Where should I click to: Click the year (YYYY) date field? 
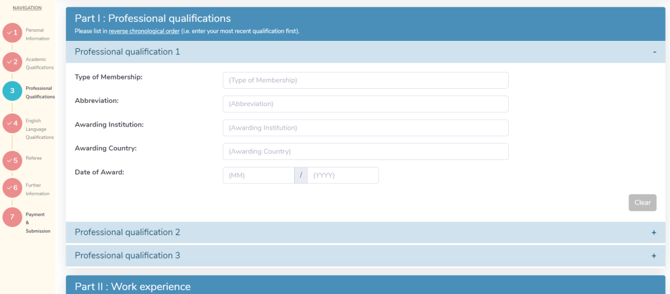pyautogui.click(x=342, y=176)
